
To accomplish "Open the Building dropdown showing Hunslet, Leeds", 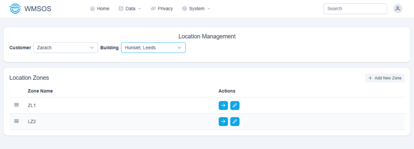I will (x=153, y=48).
